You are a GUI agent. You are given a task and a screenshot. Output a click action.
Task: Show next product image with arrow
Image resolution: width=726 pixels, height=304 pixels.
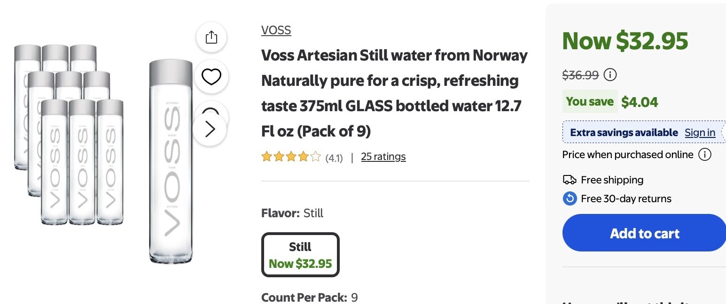tap(210, 129)
